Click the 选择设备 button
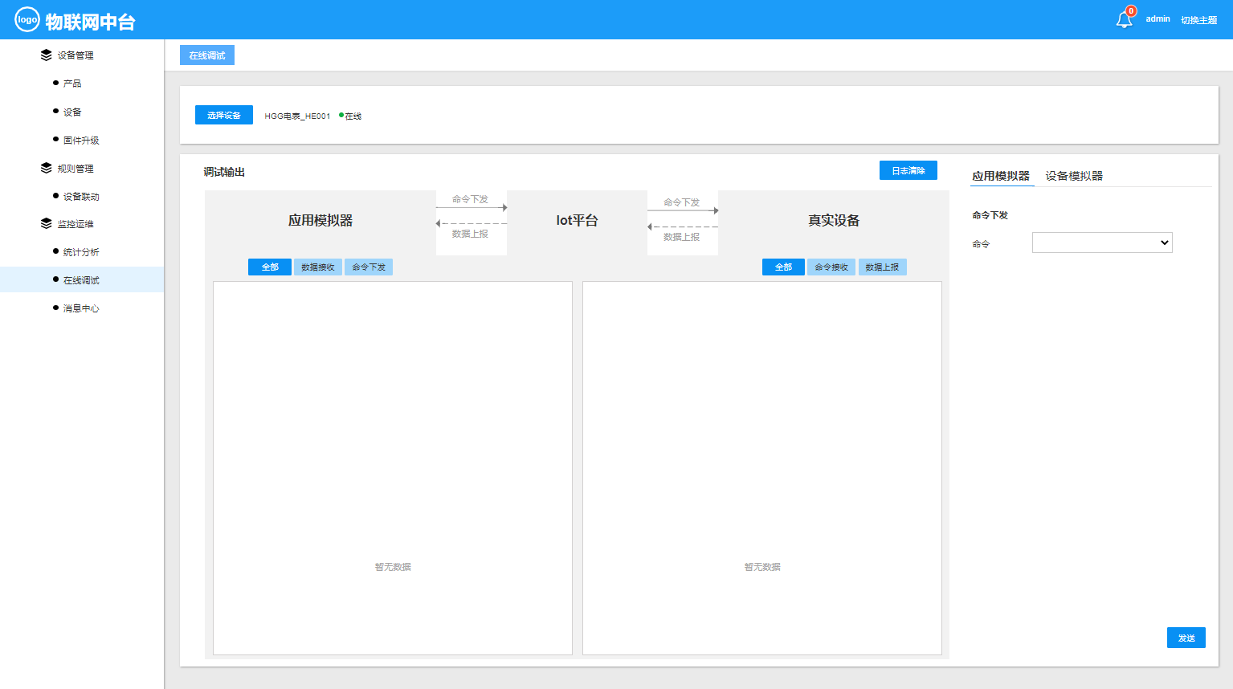The height and width of the screenshot is (689, 1233). (224, 116)
